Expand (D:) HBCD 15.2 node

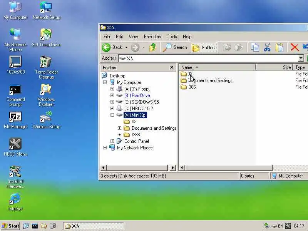[x=112, y=109]
